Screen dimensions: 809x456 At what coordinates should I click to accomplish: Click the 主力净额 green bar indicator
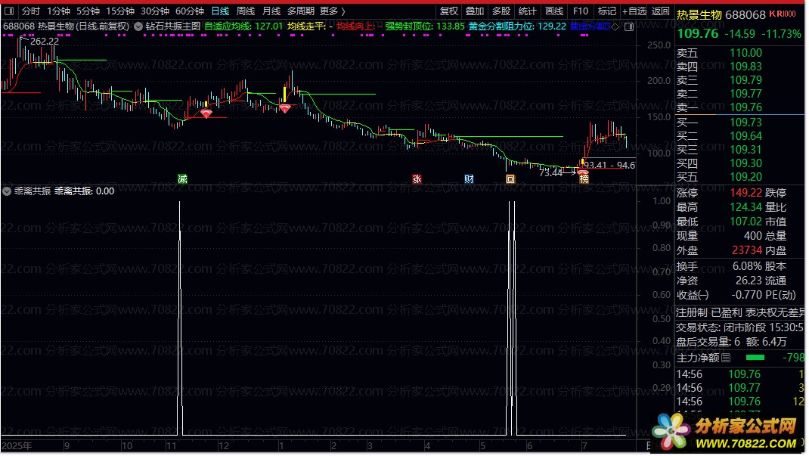pyautogui.click(x=755, y=358)
